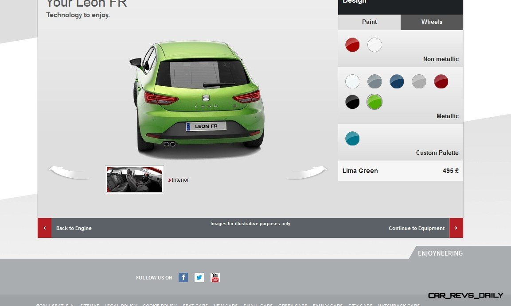Click the green metallic Lima Green swatch
Image resolution: width=511 pixels, height=306 pixels.
(x=374, y=102)
